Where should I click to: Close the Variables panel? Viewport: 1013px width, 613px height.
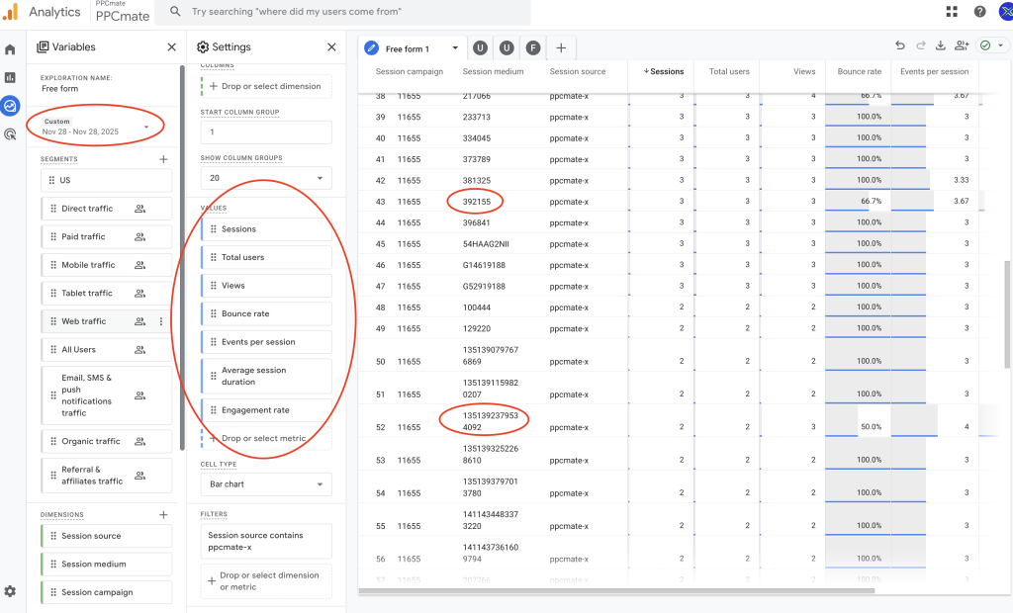(x=171, y=46)
